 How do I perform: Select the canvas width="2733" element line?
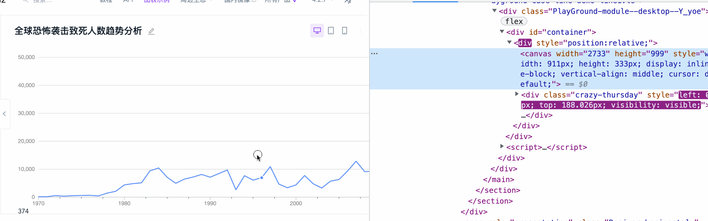539,69
